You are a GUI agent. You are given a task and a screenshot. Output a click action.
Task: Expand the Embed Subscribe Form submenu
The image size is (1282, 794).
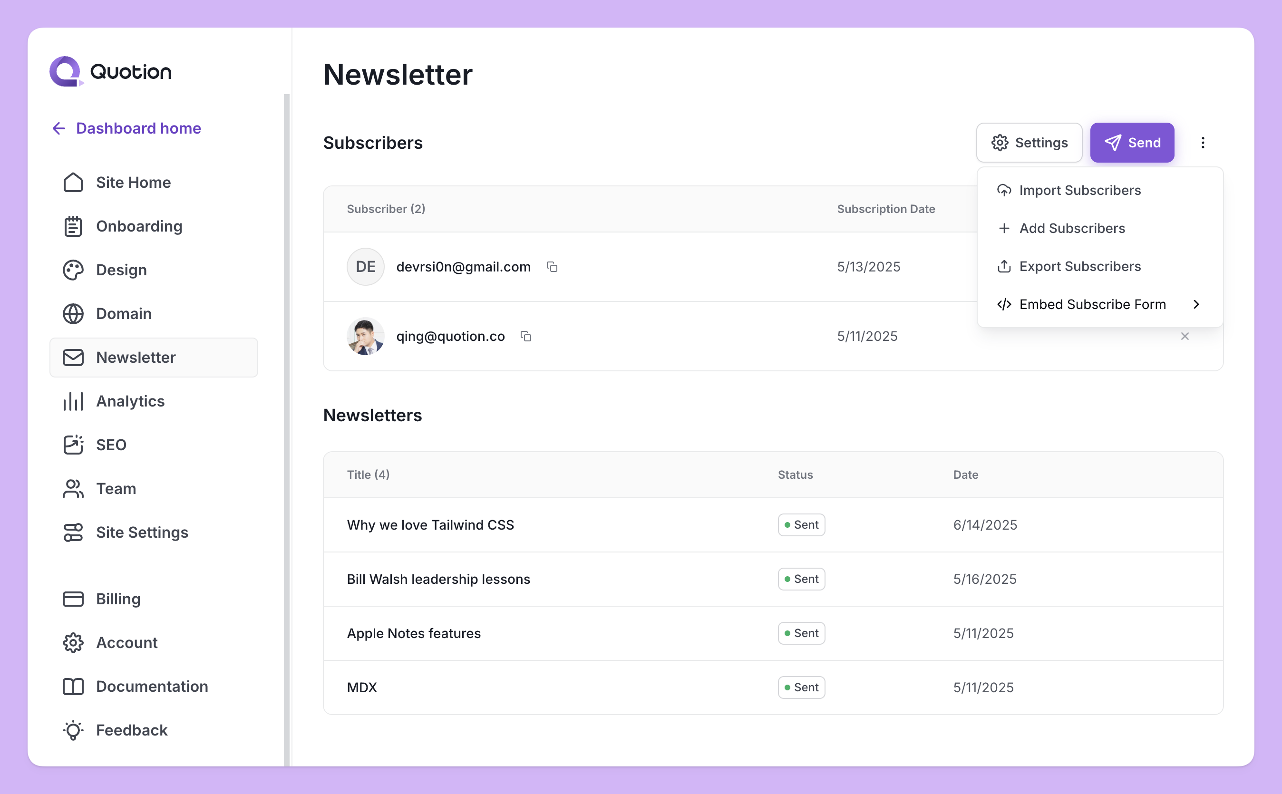(x=1196, y=305)
